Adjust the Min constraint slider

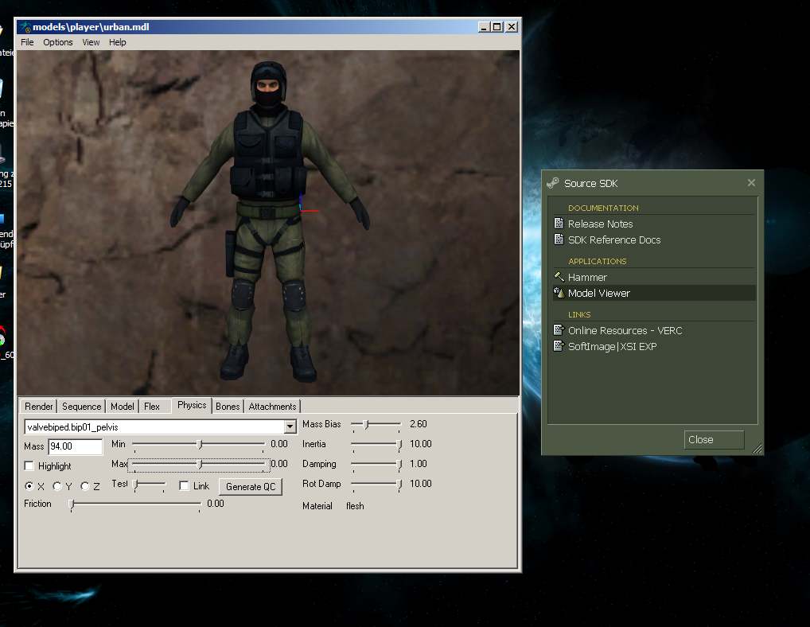click(x=199, y=444)
